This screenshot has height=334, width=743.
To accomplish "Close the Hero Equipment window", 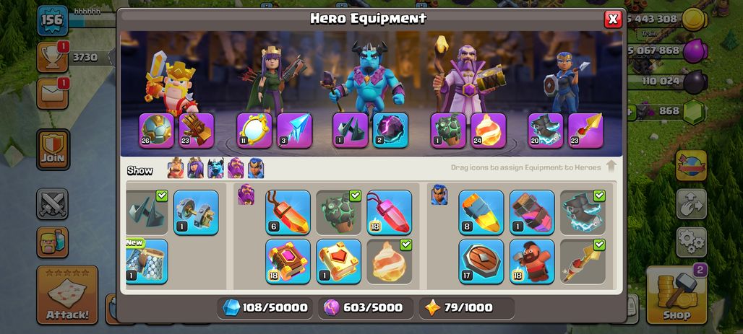I will [613, 19].
